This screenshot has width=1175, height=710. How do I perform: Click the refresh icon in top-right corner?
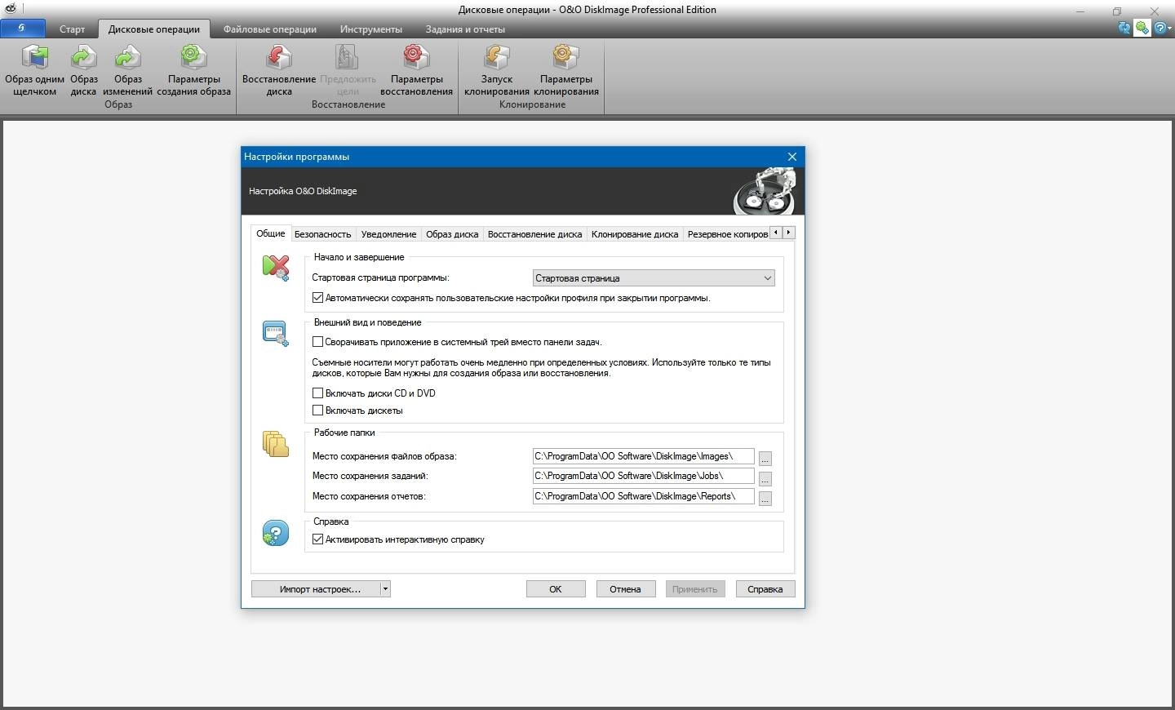pos(1124,28)
